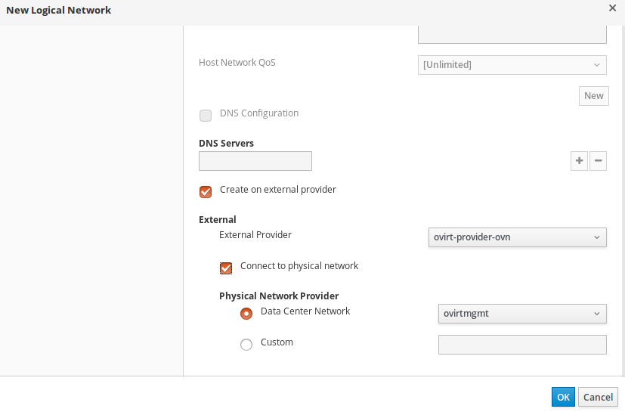Click into the DNS Servers text field
Image resolution: width=625 pixels, height=418 pixels.
(x=255, y=161)
